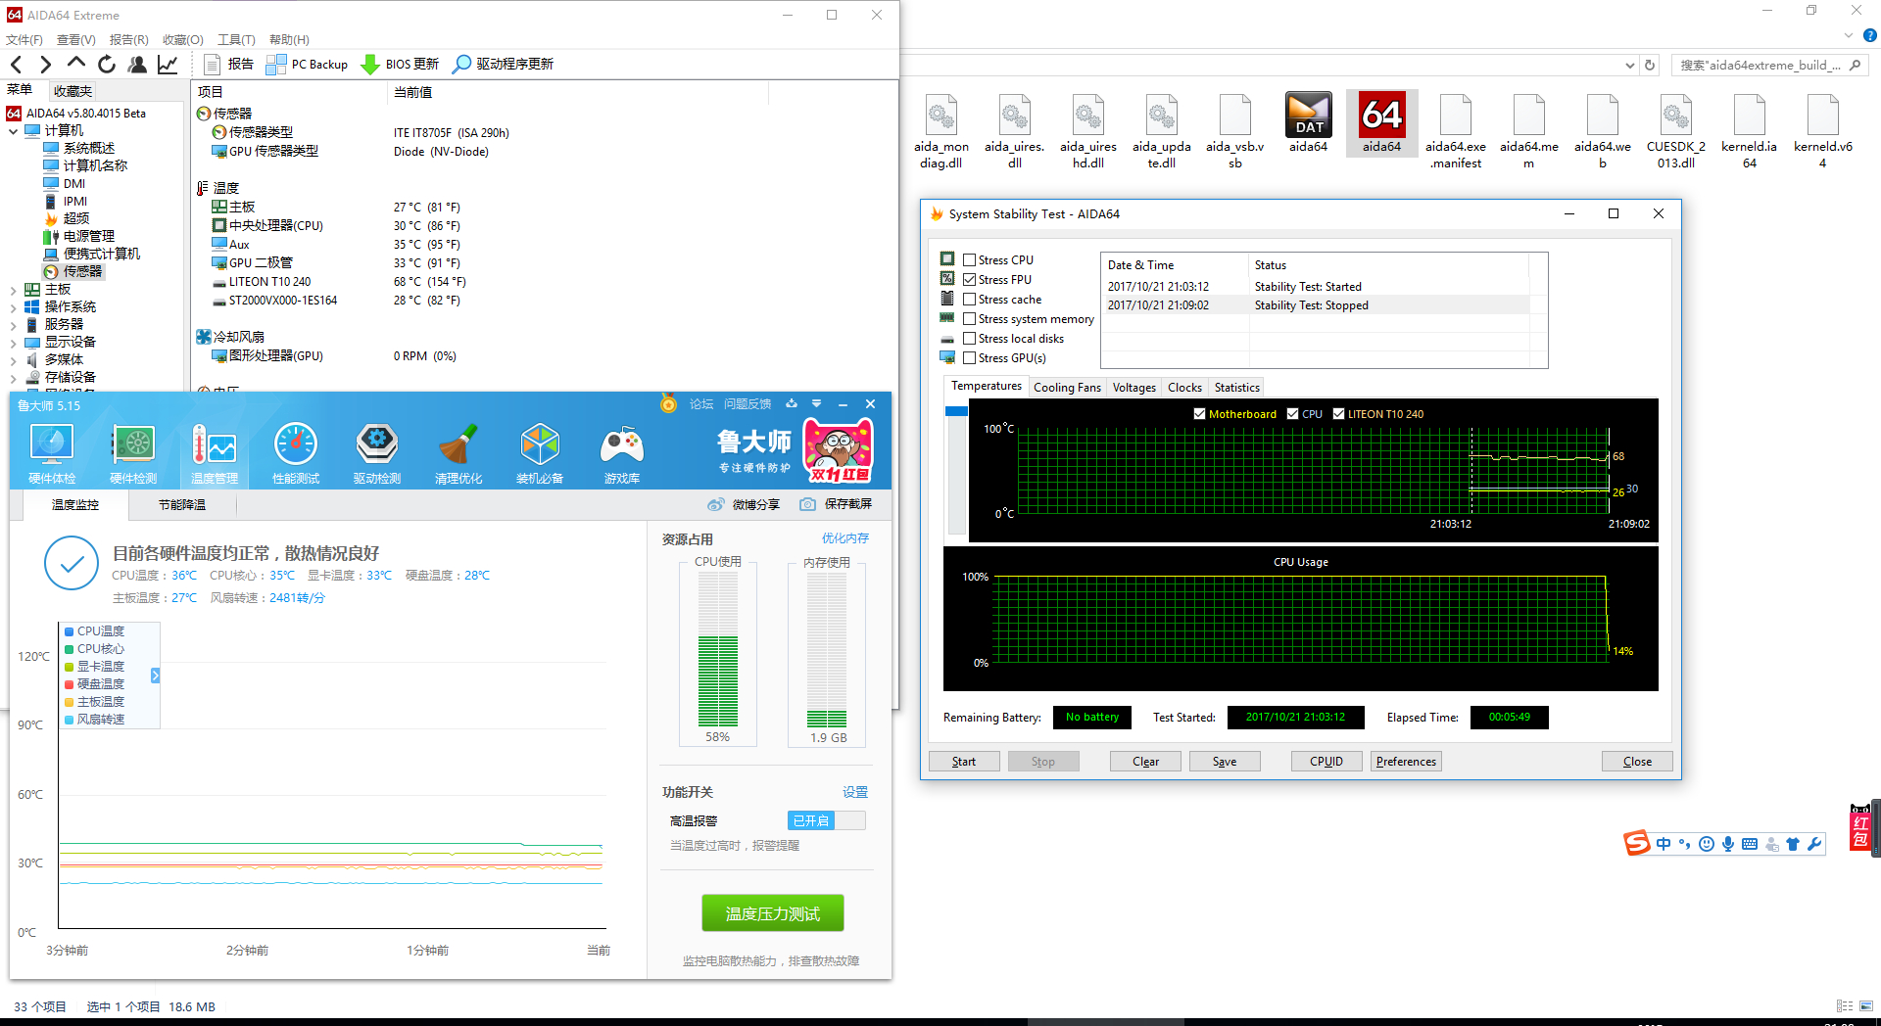Viewport: 1881px width, 1026px height.
Task: Open 硬件检测 hardware detection
Action: [x=133, y=453]
